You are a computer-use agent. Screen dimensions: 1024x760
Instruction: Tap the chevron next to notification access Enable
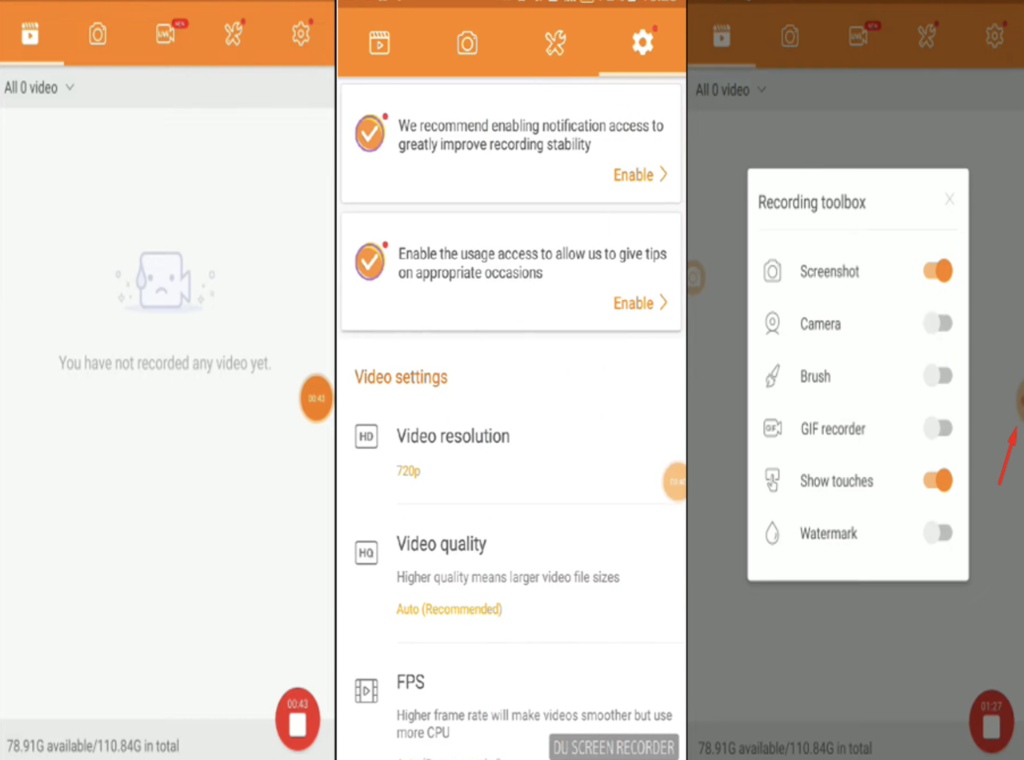pyautogui.click(x=662, y=174)
